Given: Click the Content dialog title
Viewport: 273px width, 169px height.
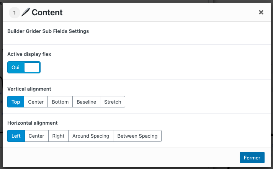Looking at the screenshot, I should pos(47,13).
